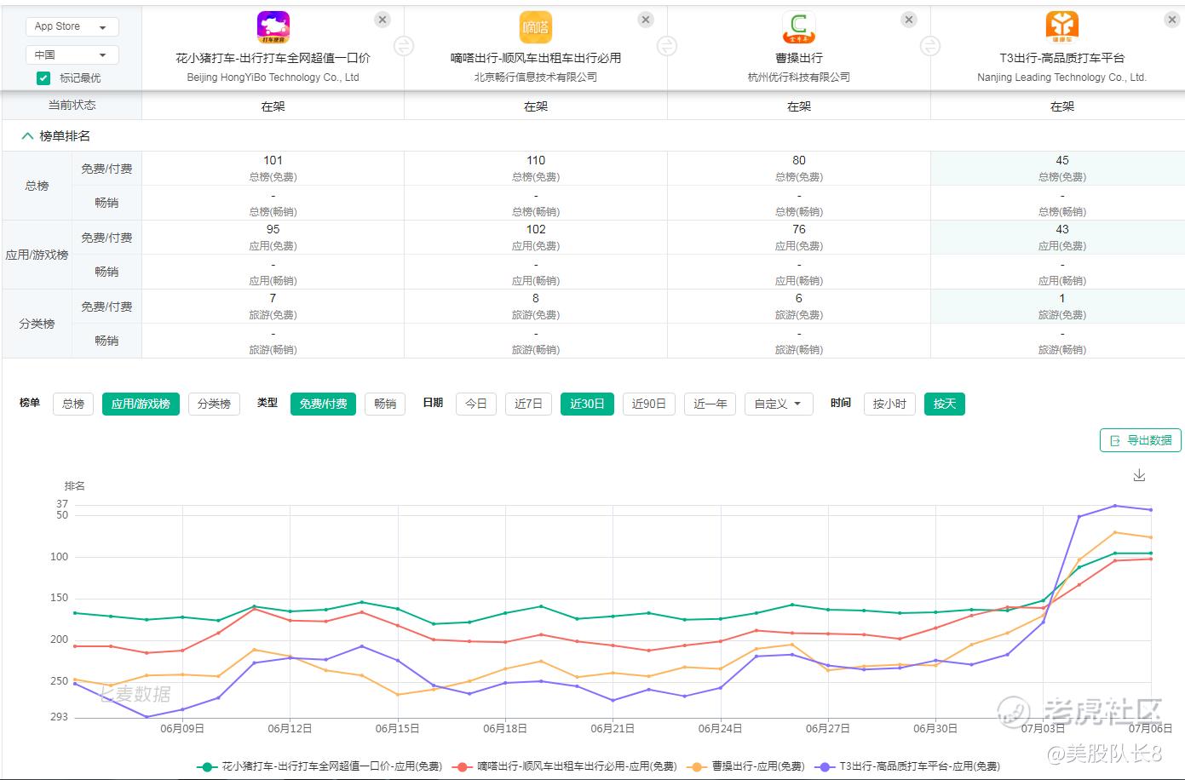
Task: Toggle 嘀嗒出行 series in chart legend
Action: click(566, 766)
